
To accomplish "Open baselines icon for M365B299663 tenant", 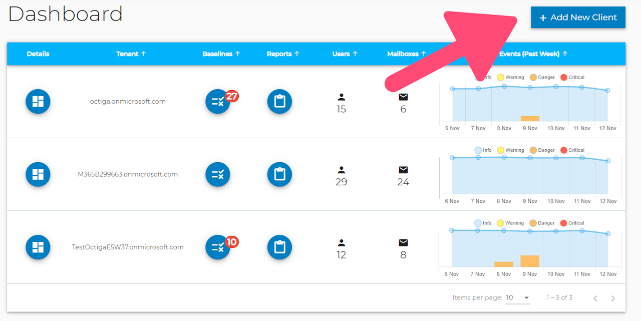I will tap(218, 174).
